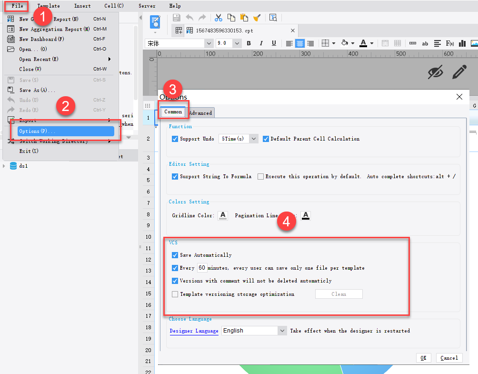Click the save template toolbar icon
This screenshot has width=478, height=374.
click(177, 18)
